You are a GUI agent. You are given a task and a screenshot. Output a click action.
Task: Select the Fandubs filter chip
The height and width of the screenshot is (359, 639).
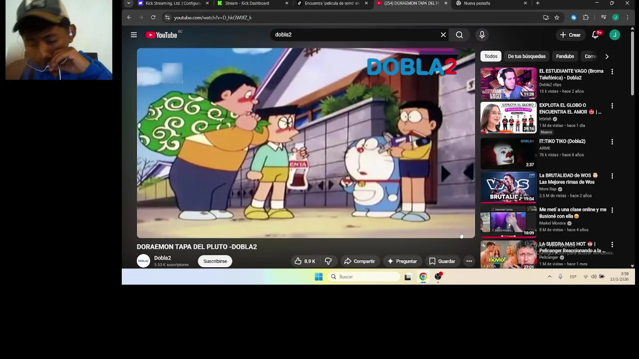pos(565,56)
